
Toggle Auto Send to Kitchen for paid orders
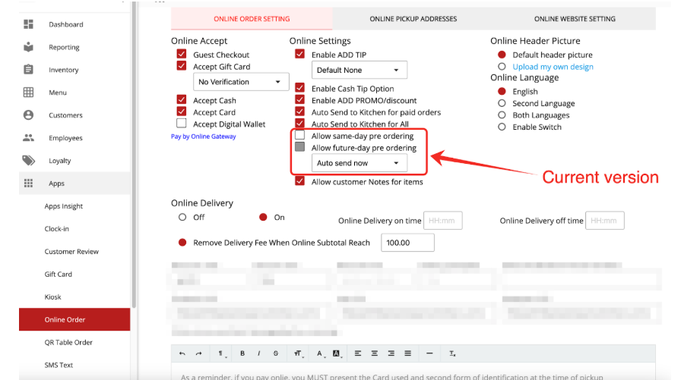tap(299, 111)
